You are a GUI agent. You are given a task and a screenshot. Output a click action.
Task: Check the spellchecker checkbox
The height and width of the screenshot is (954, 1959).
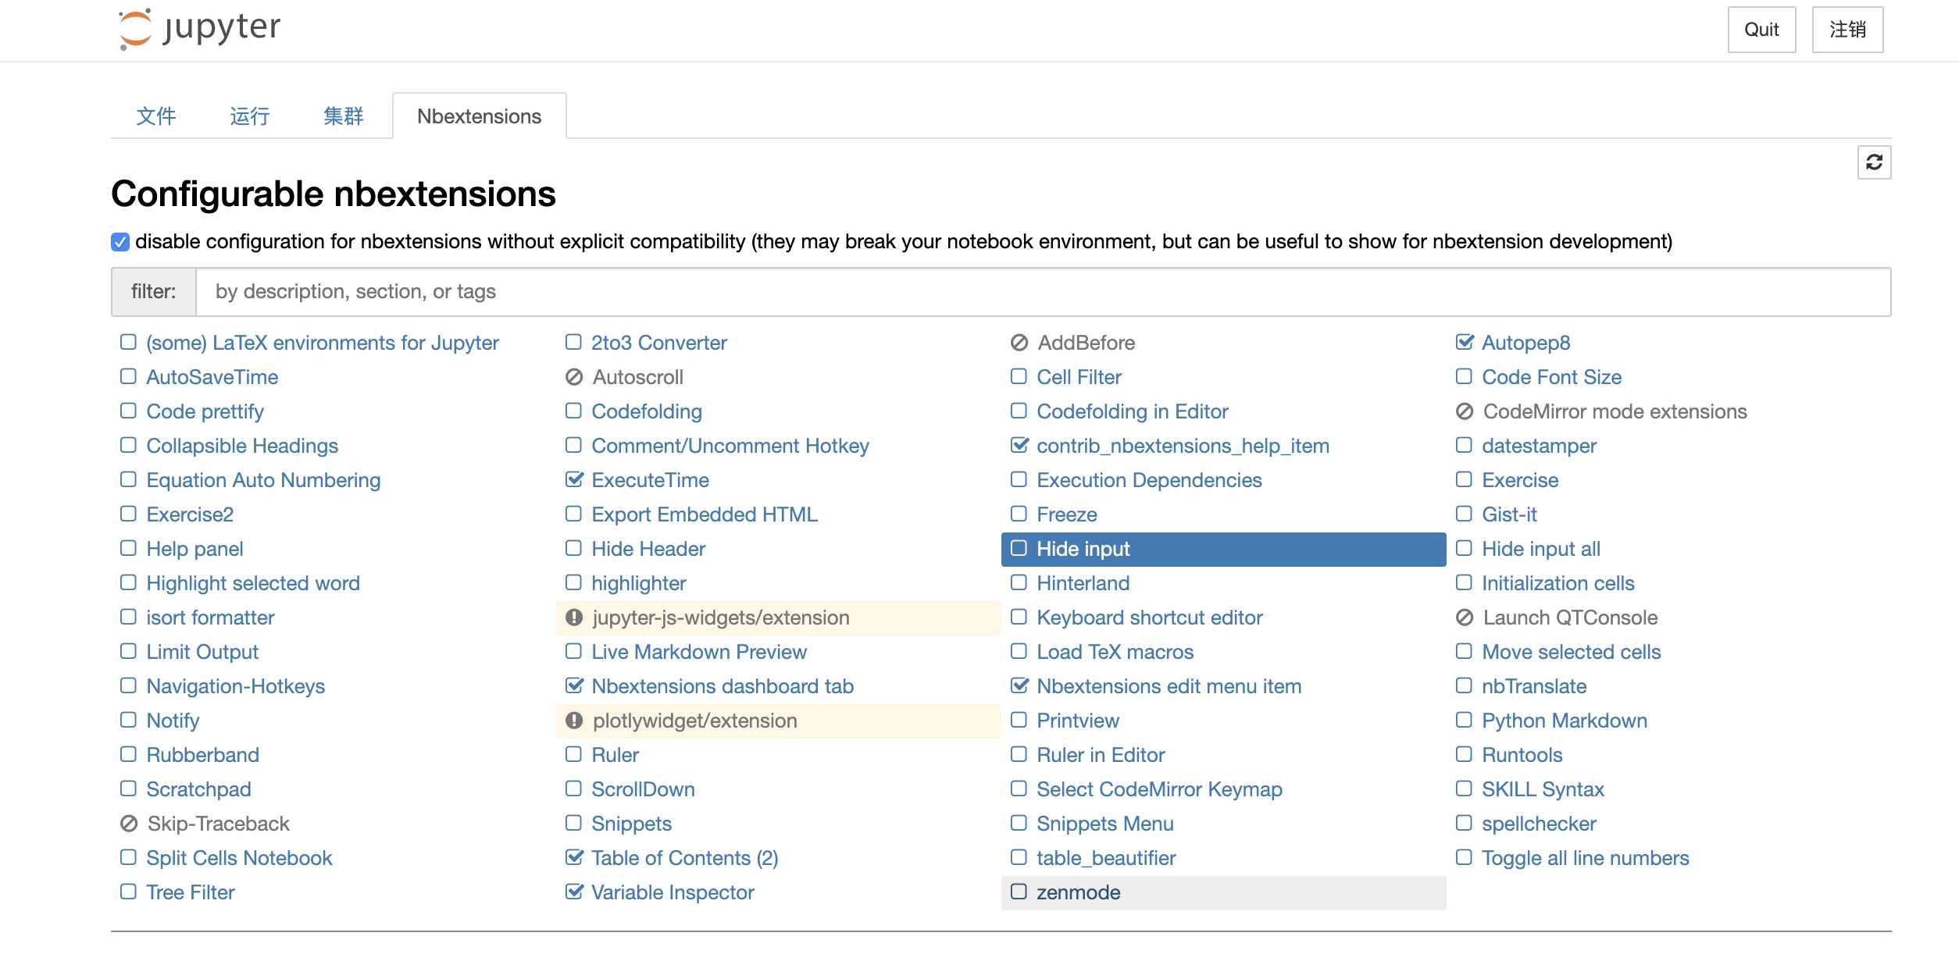(1464, 823)
